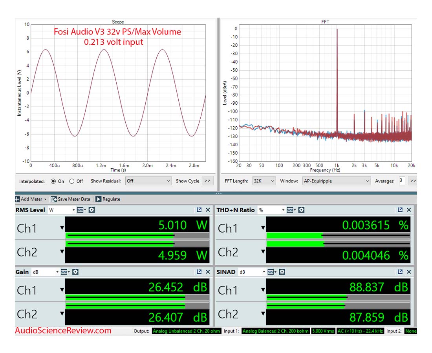Screen dimensions: 432x353
Task: Change THD+N Ratio unit dropdown
Action: pyautogui.click(x=271, y=210)
